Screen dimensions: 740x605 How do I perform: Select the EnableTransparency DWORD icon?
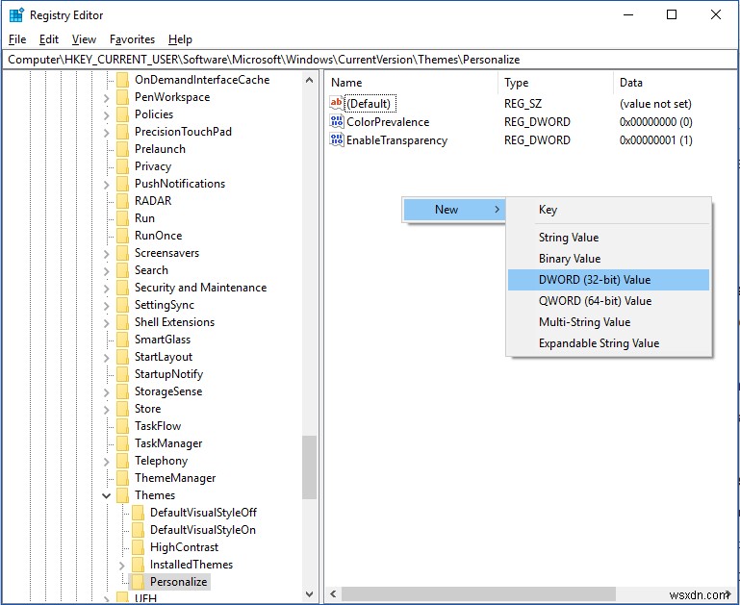tap(337, 140)
